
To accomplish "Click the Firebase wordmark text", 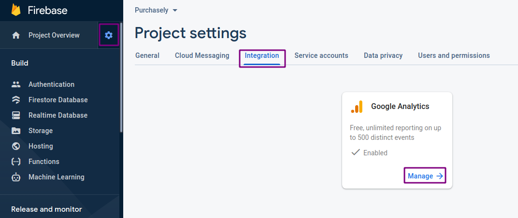I will (x=47, y=10).
